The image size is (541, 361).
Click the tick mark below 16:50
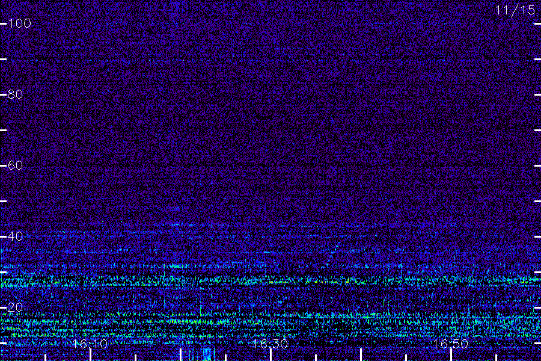451,355
